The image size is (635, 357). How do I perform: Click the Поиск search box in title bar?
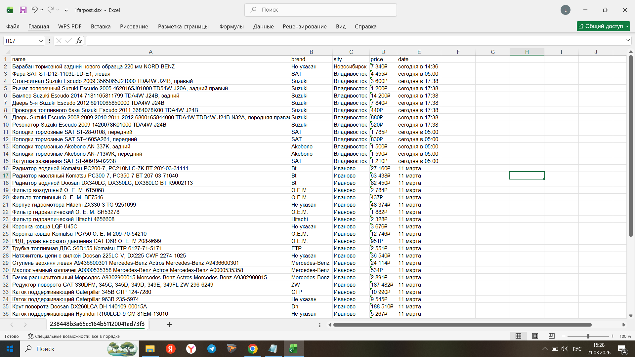click(x=320, y=10)
